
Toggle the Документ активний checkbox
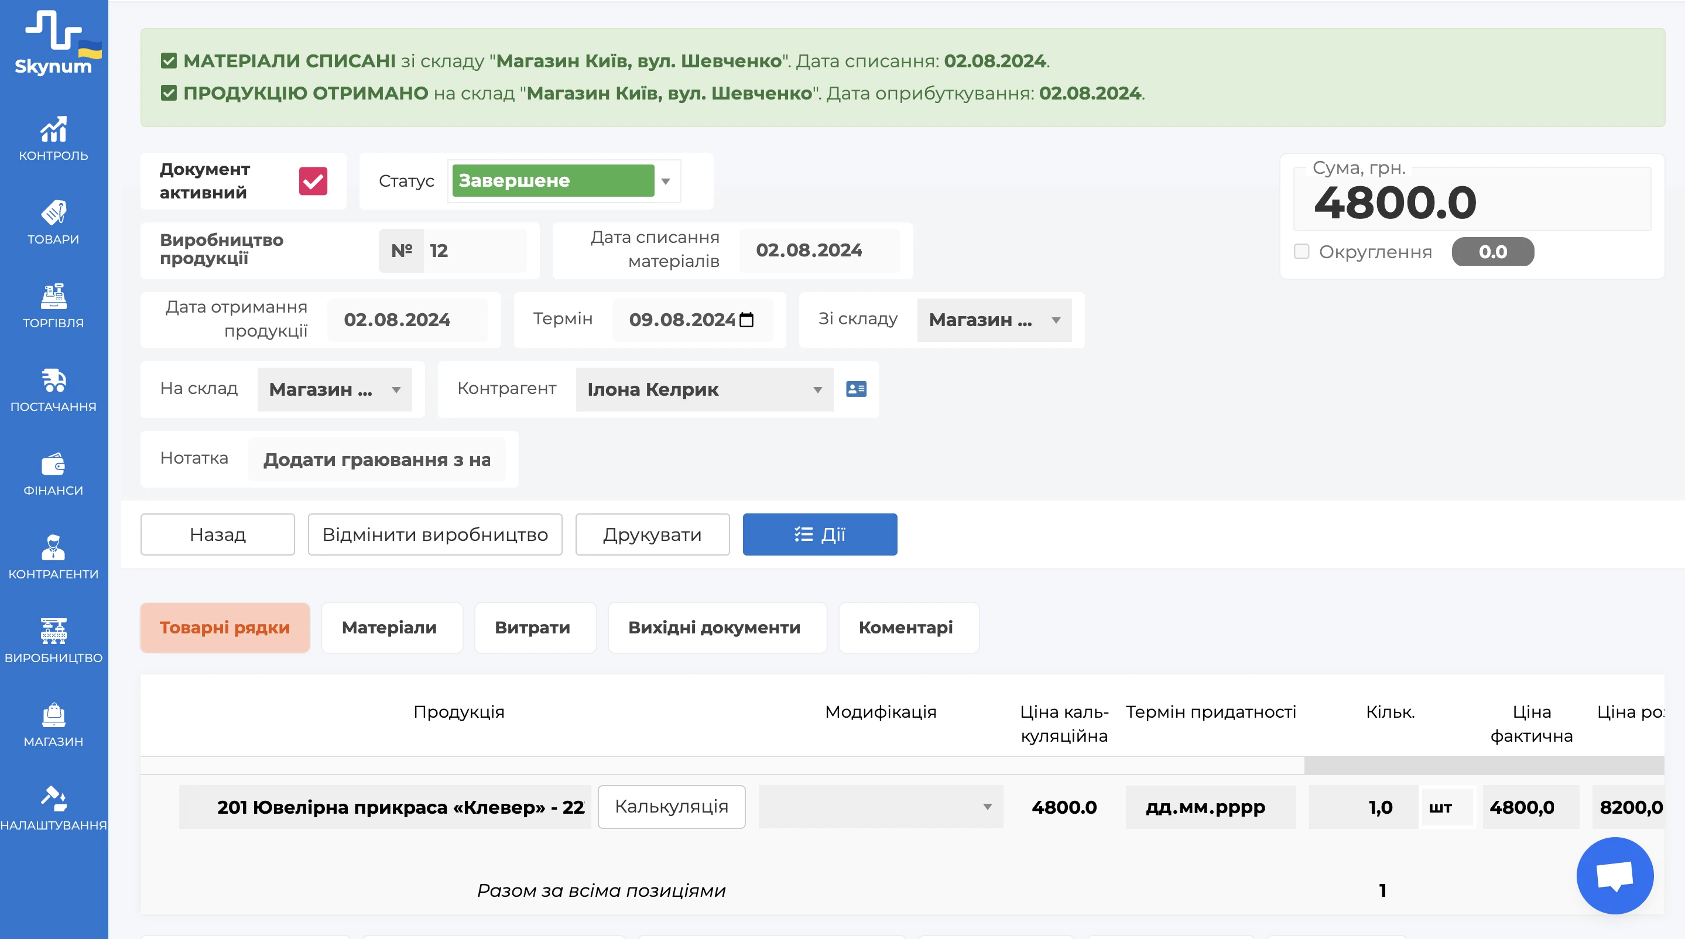(x=313, y=181)
